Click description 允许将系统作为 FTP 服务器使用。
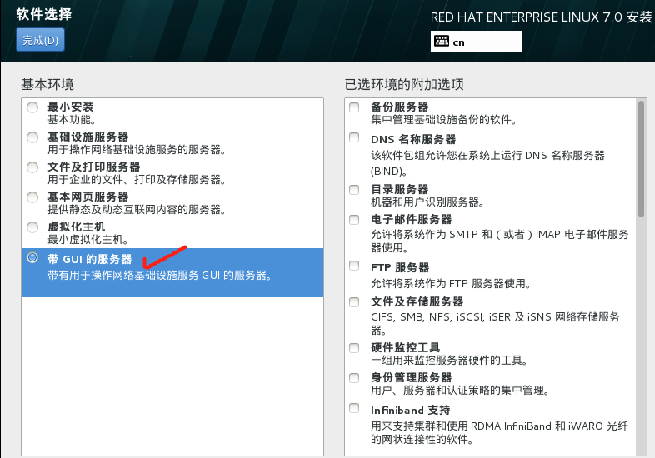 [x=451, y=284]
